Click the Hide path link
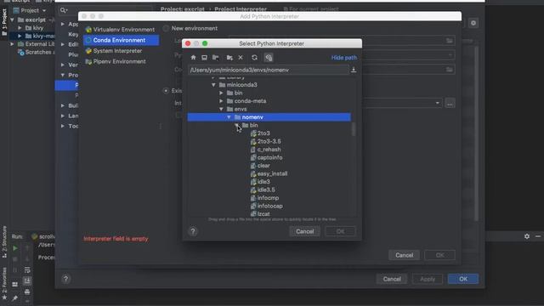Screen dimensions: 544x306 (343, 58)
